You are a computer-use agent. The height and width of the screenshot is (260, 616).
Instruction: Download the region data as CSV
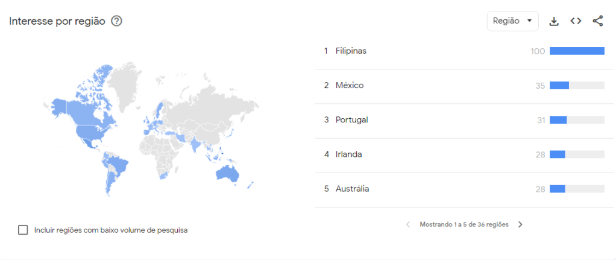pyautogui.click(x=554, y=21)
